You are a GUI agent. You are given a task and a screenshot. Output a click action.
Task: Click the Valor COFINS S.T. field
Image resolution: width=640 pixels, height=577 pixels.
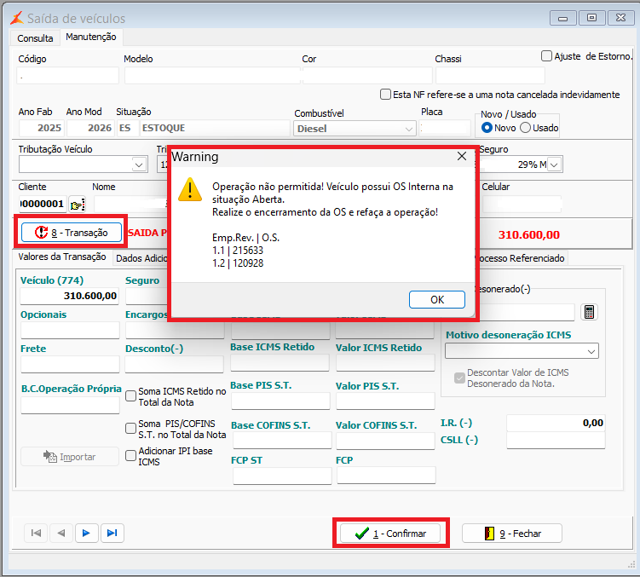click(386, 441)
